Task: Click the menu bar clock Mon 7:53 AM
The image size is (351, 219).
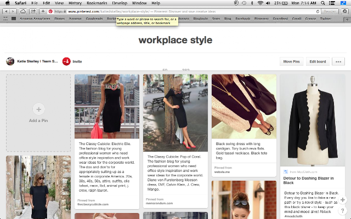Action: (x=304, y=3)
